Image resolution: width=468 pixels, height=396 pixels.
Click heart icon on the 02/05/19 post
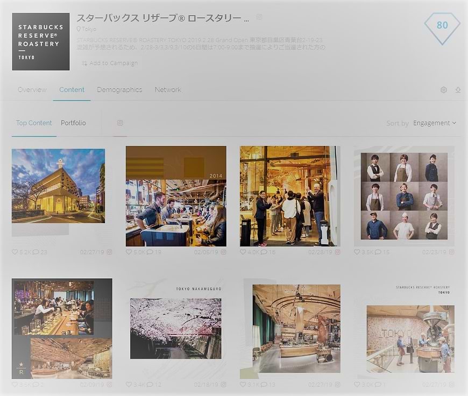tap(129, 252)
